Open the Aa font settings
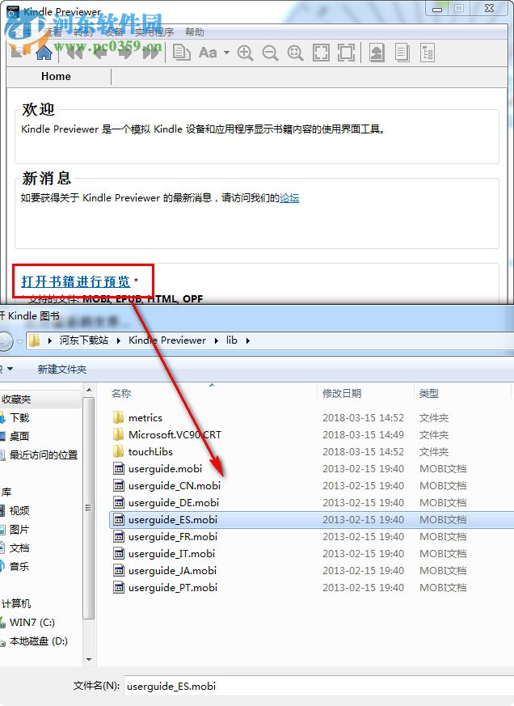This screenshot has height=706, width=514. click(x=208, y=53)
